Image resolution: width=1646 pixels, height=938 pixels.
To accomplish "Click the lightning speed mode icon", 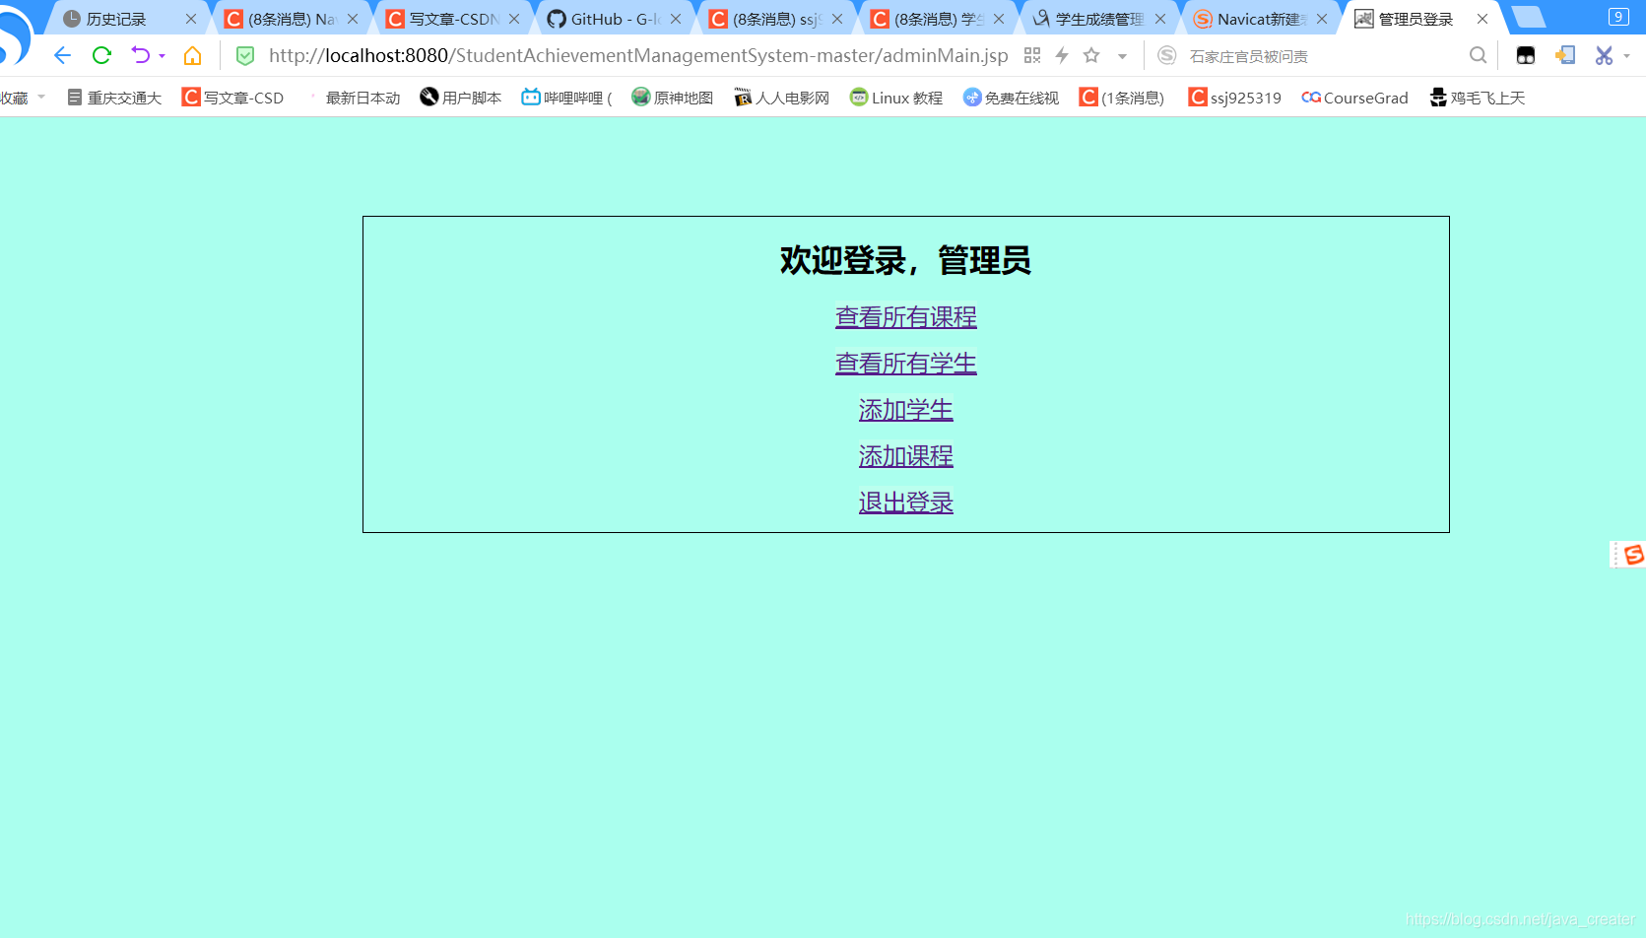I will coord(1062,56).
